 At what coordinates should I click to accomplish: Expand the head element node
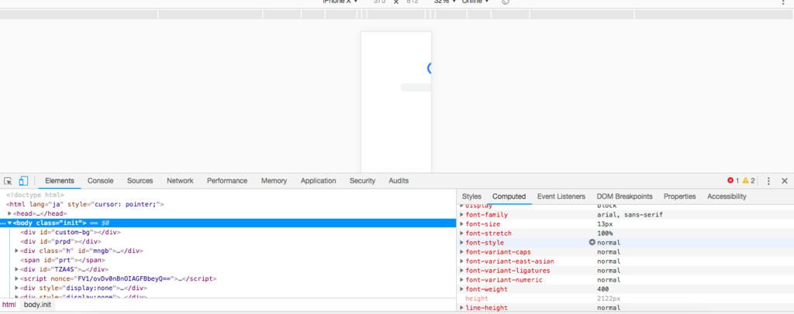9,213
